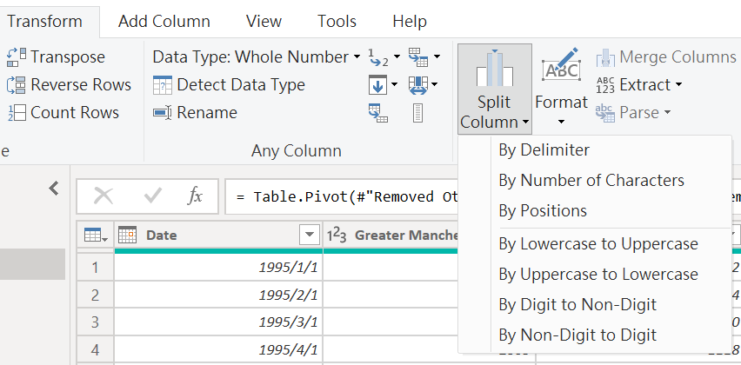Open the Date column filter dropdown

pos(310,235)
